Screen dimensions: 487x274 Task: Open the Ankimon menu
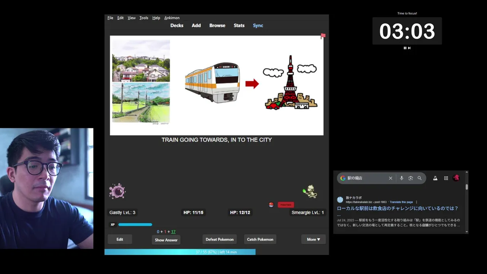(x=172, y=18)
